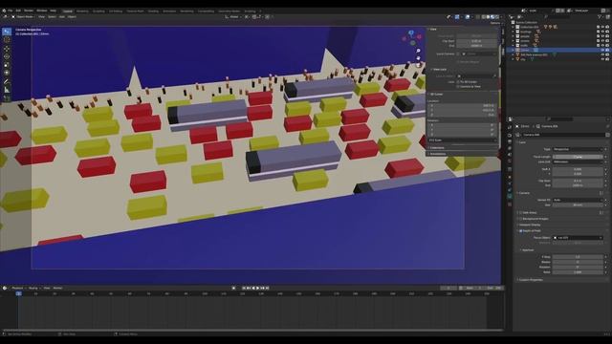Click the Focal Length slider field

[x=578, y=157]
